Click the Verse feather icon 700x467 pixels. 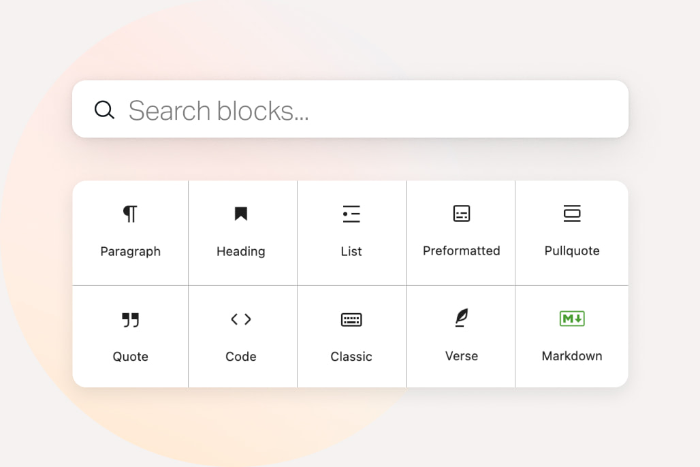(462, 319)
